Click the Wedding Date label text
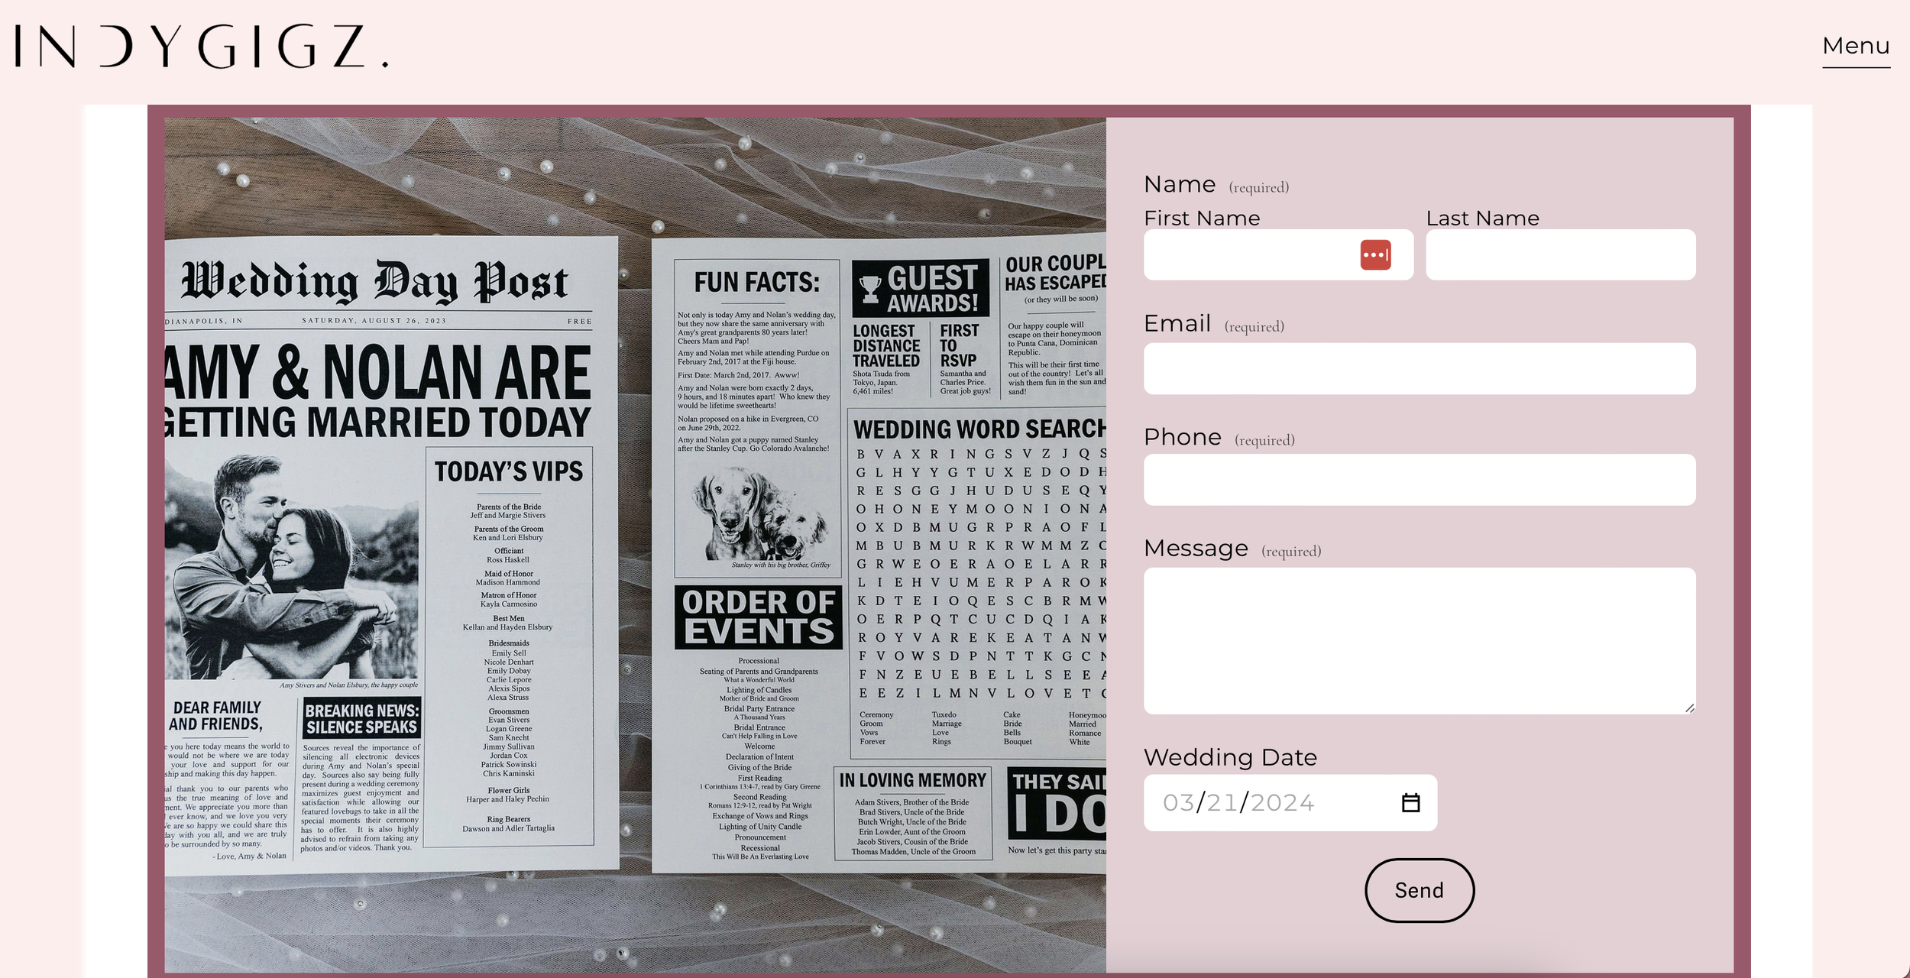 point(1230,757)
